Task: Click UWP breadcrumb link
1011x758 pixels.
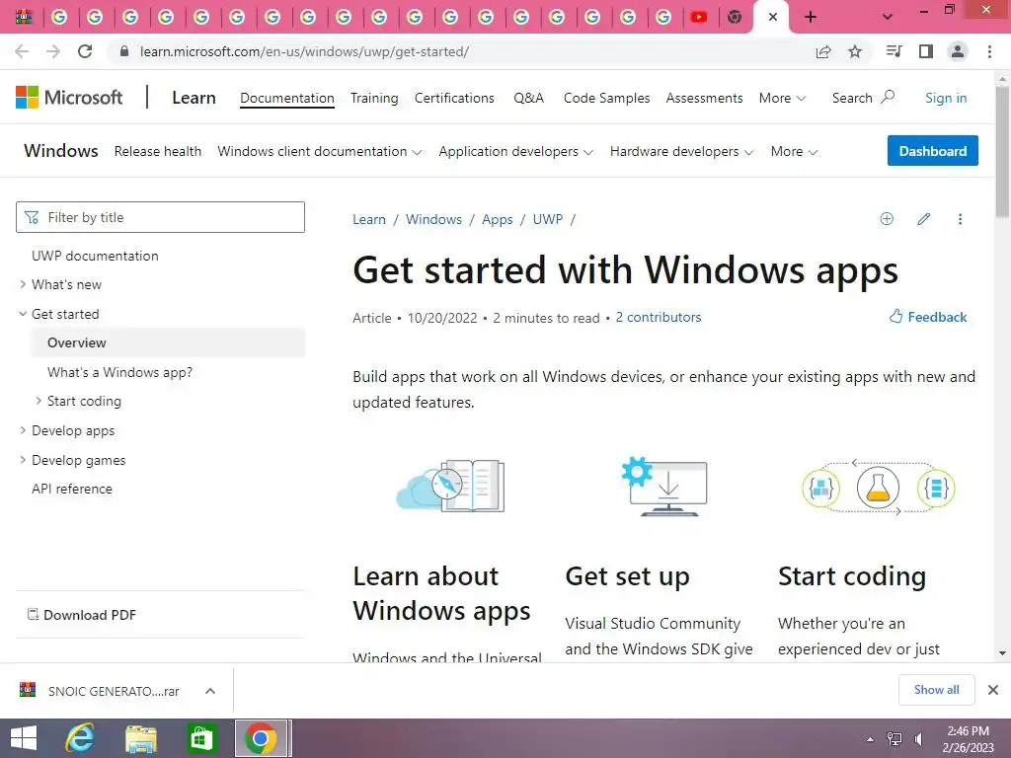Action: [547, 219]
